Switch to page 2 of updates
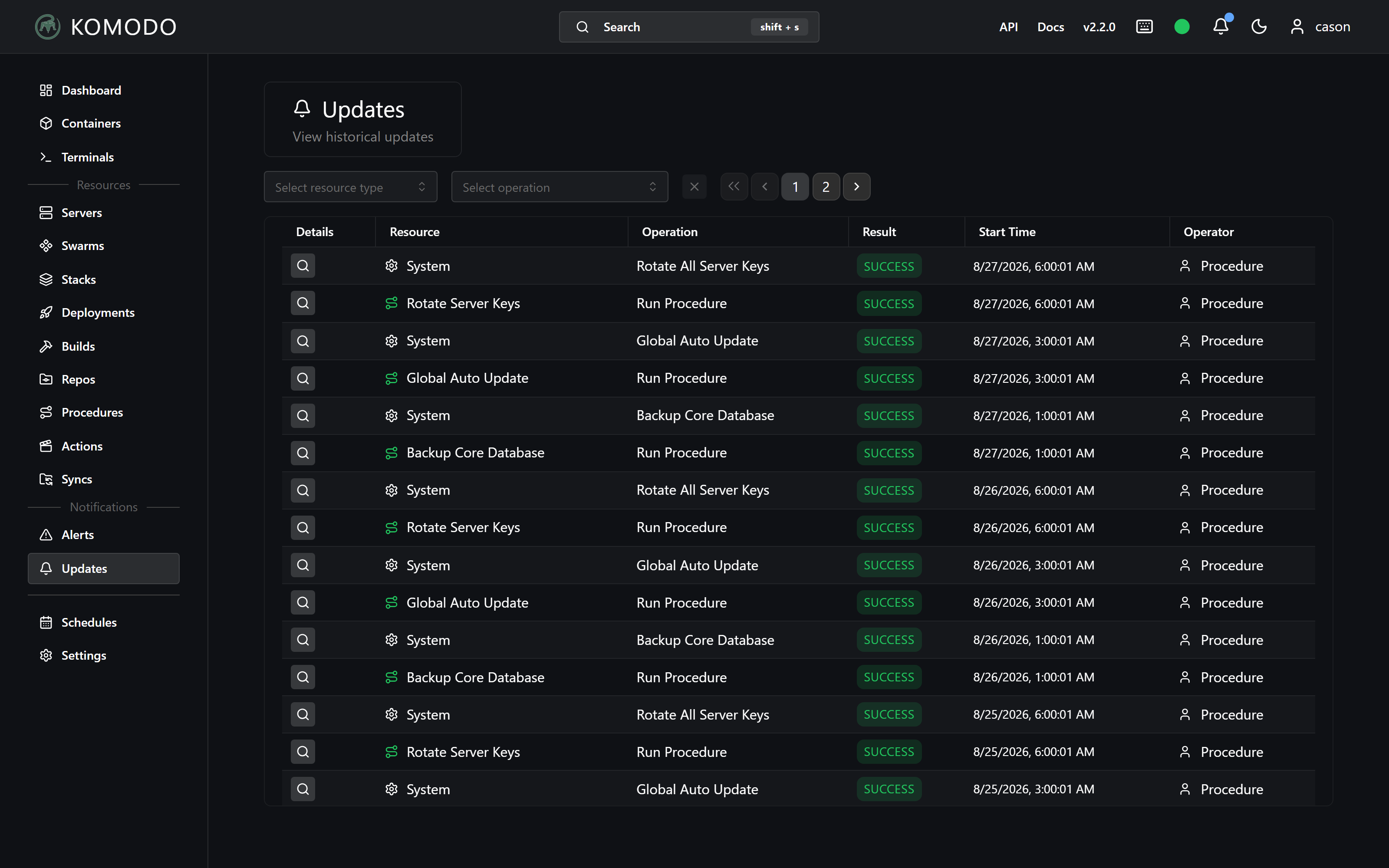Screen dimensions: 1389x868 pyautogui.click(x=826, y=187)
